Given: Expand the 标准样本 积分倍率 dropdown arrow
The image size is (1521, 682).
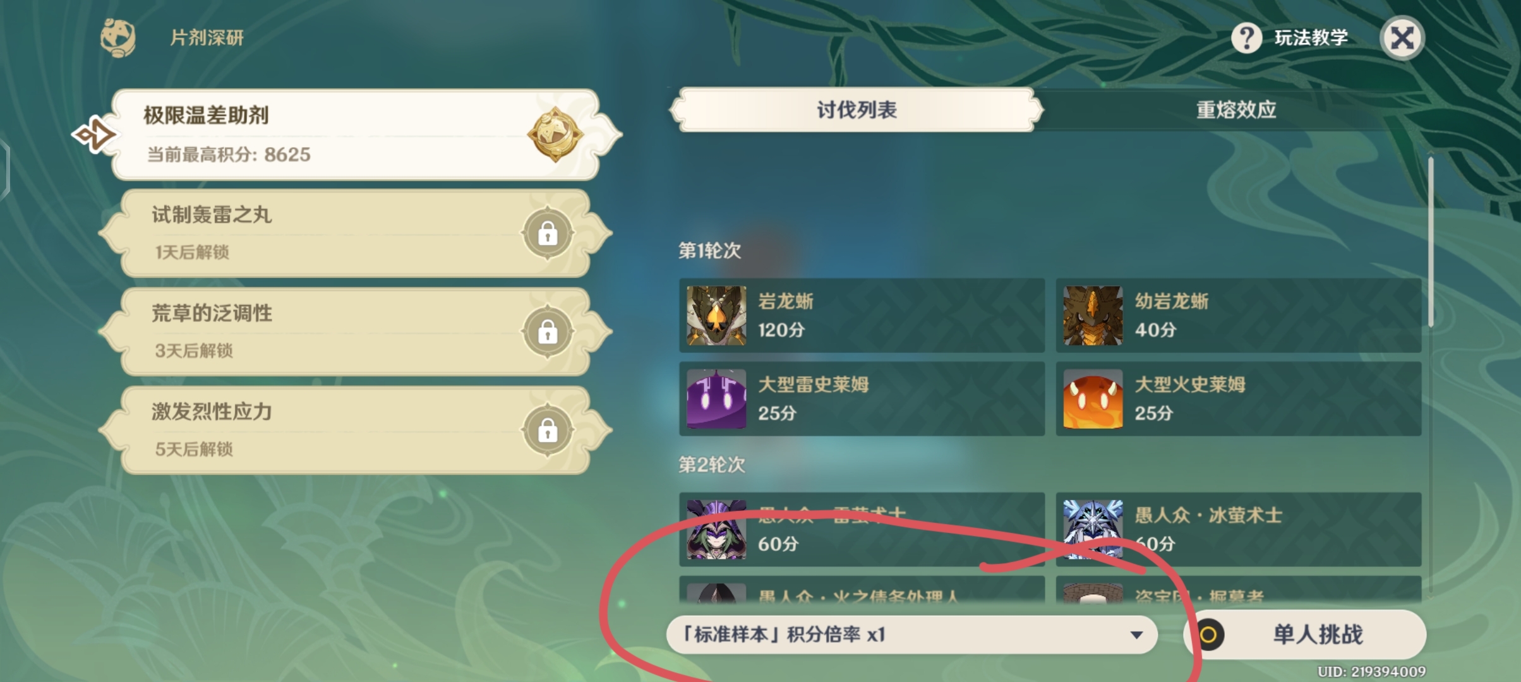Looking at the screenshot, I should pyautogui.click(x=1136, y=635).
